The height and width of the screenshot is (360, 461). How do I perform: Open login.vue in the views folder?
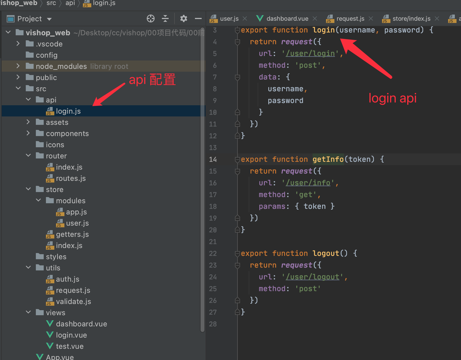click(x=66, y=335)
